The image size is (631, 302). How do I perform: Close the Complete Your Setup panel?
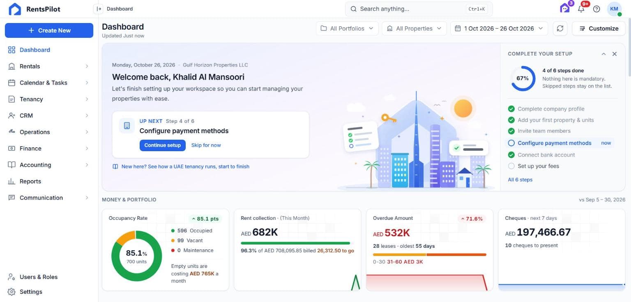point(615,54)
